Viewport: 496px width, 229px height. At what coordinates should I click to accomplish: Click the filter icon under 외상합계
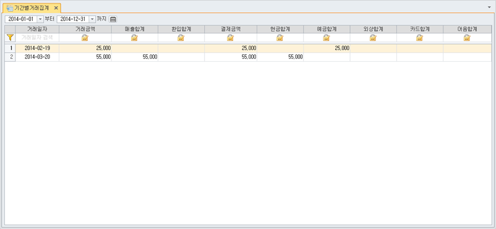[373, 38]
